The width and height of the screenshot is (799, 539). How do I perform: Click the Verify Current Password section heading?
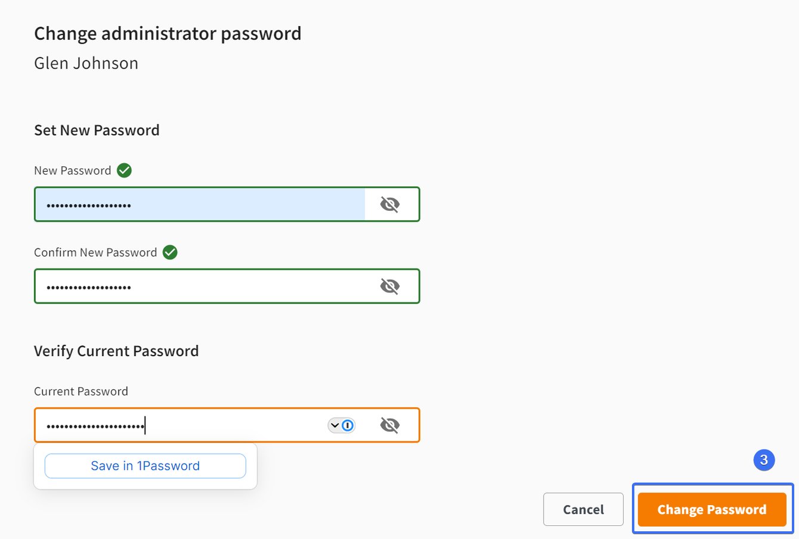point(116,351)
